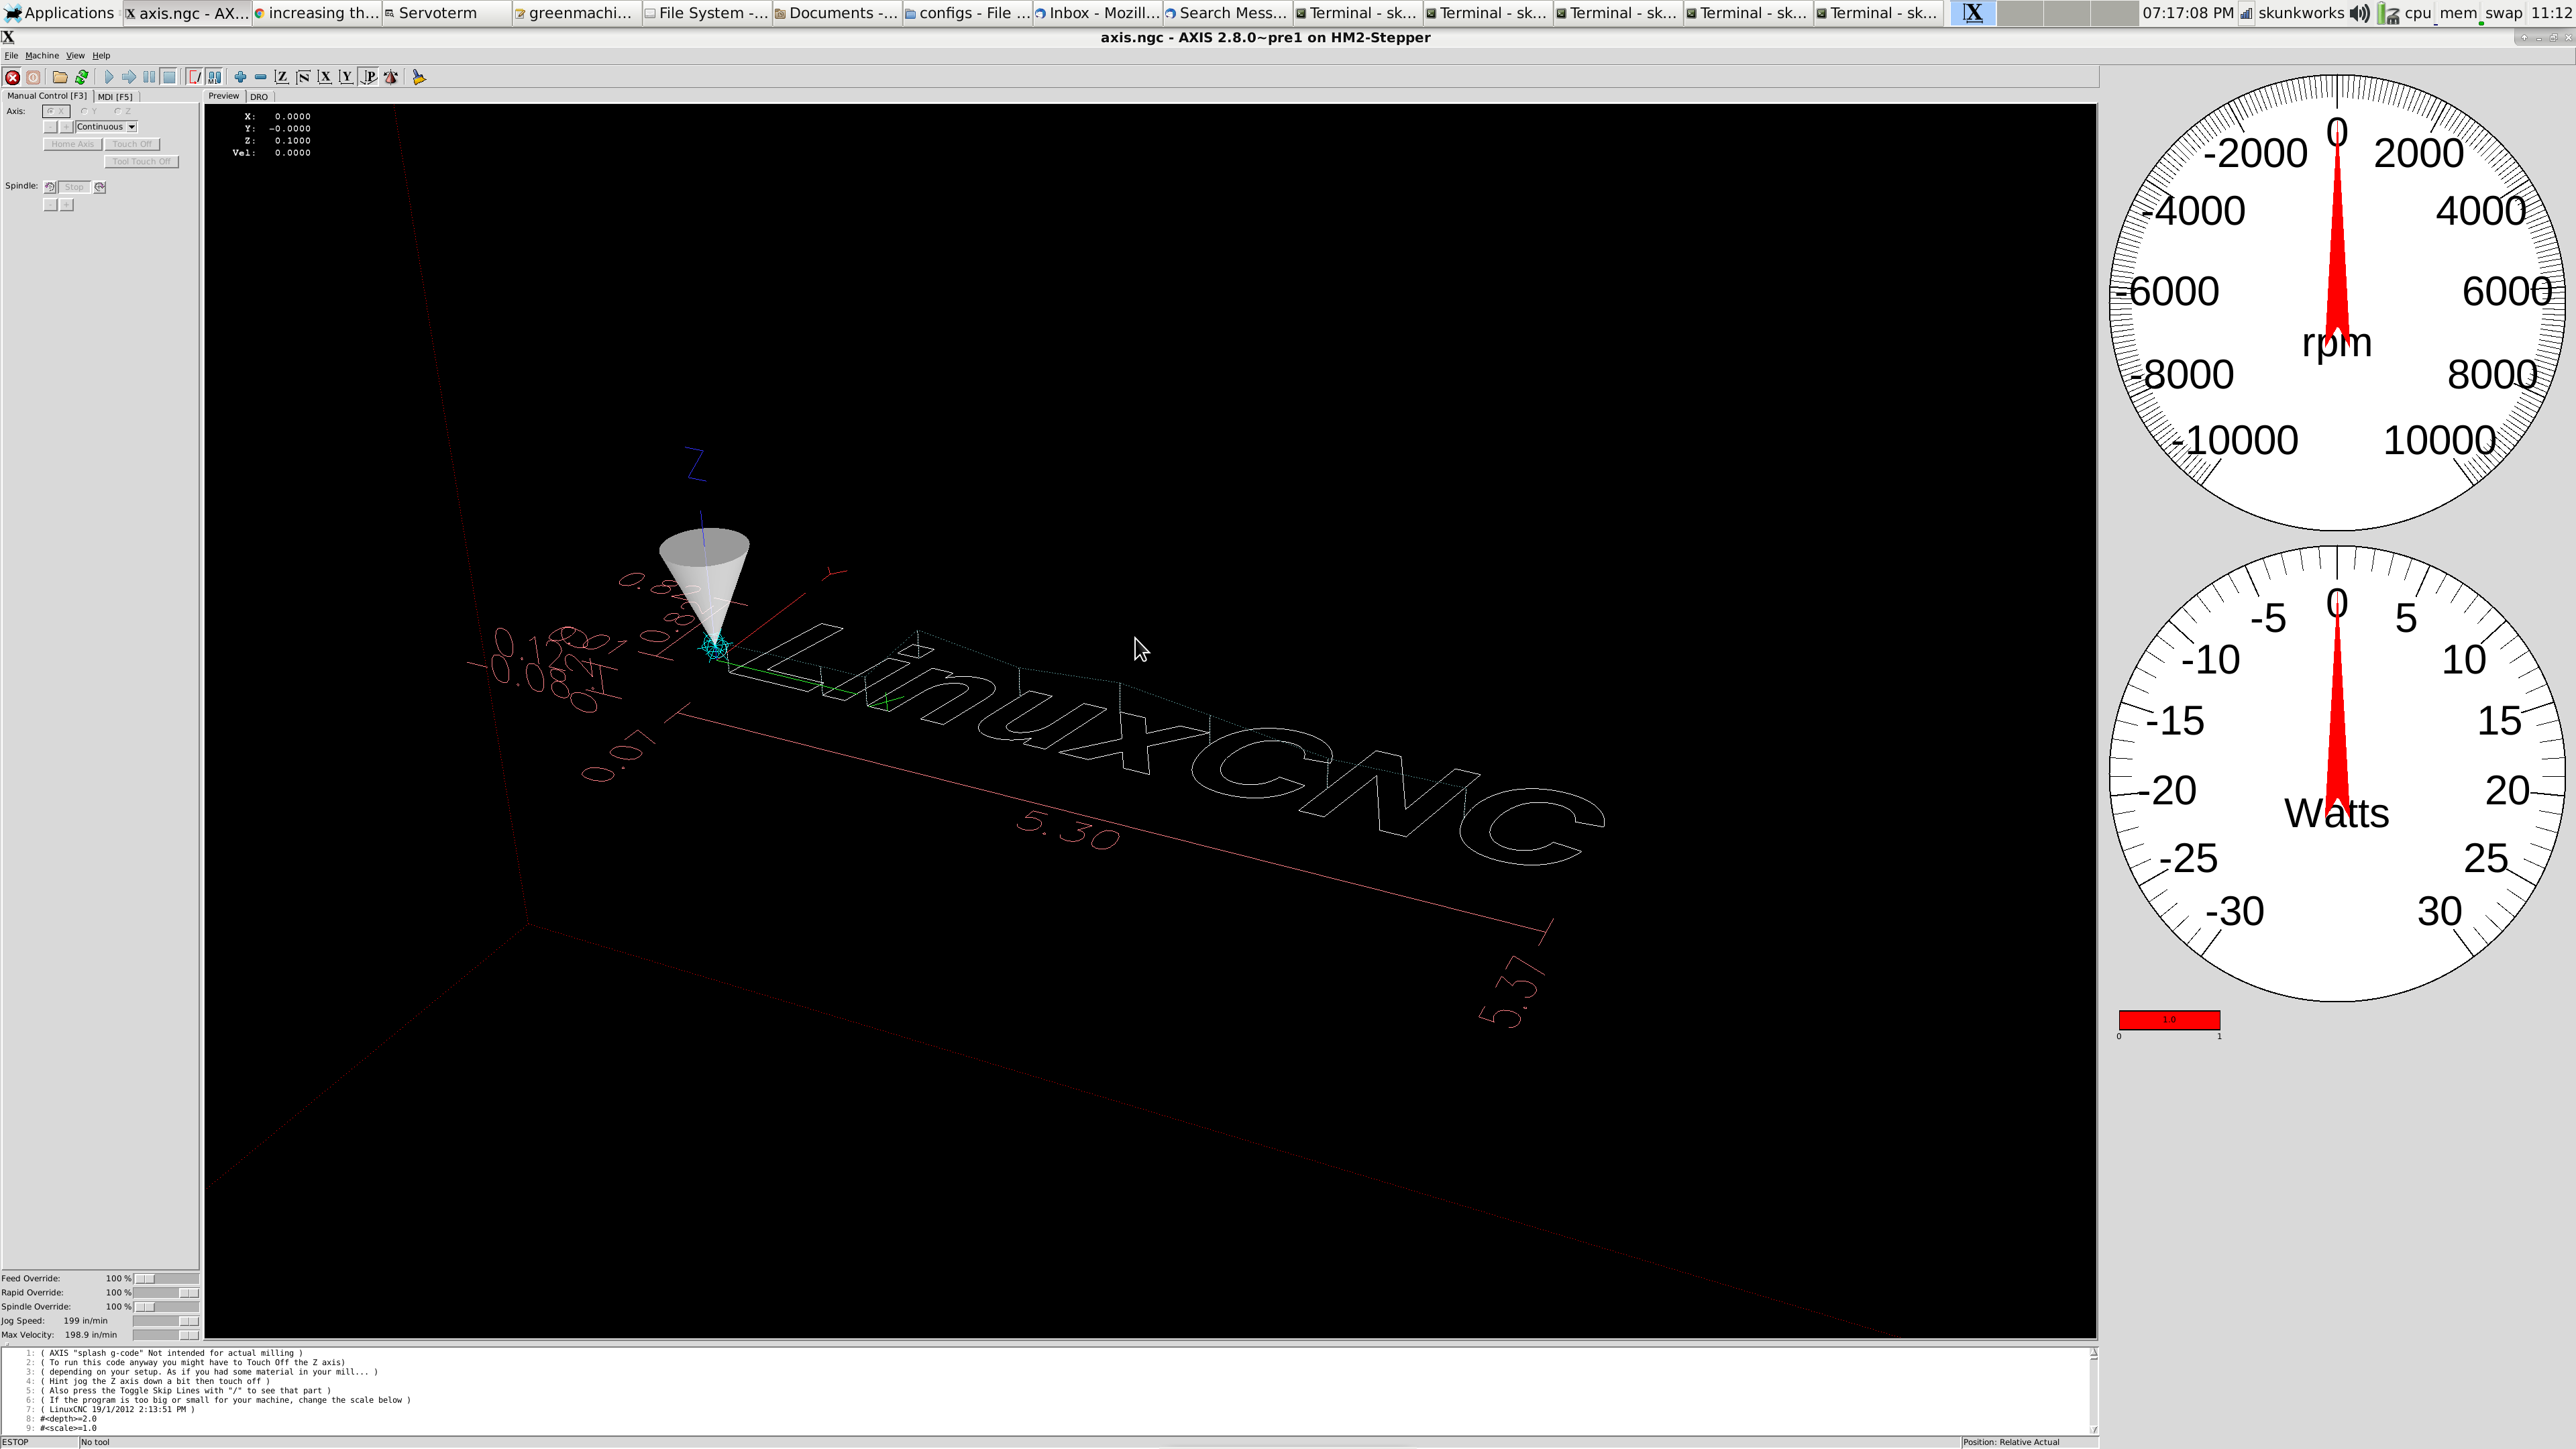Switch to Inbox Mozilla window in taskbar
The height and width of the screenshot is (1449, 2576).
[x=1097, y=13]
